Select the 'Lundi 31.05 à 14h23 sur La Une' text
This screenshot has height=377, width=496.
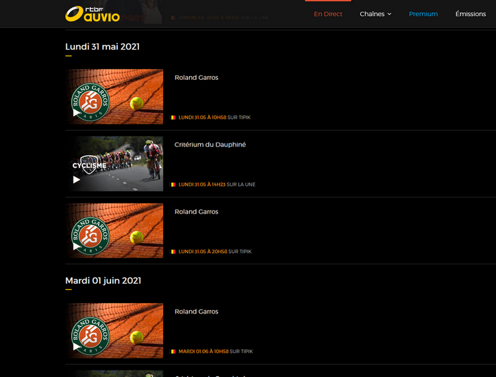coord(217,184)
